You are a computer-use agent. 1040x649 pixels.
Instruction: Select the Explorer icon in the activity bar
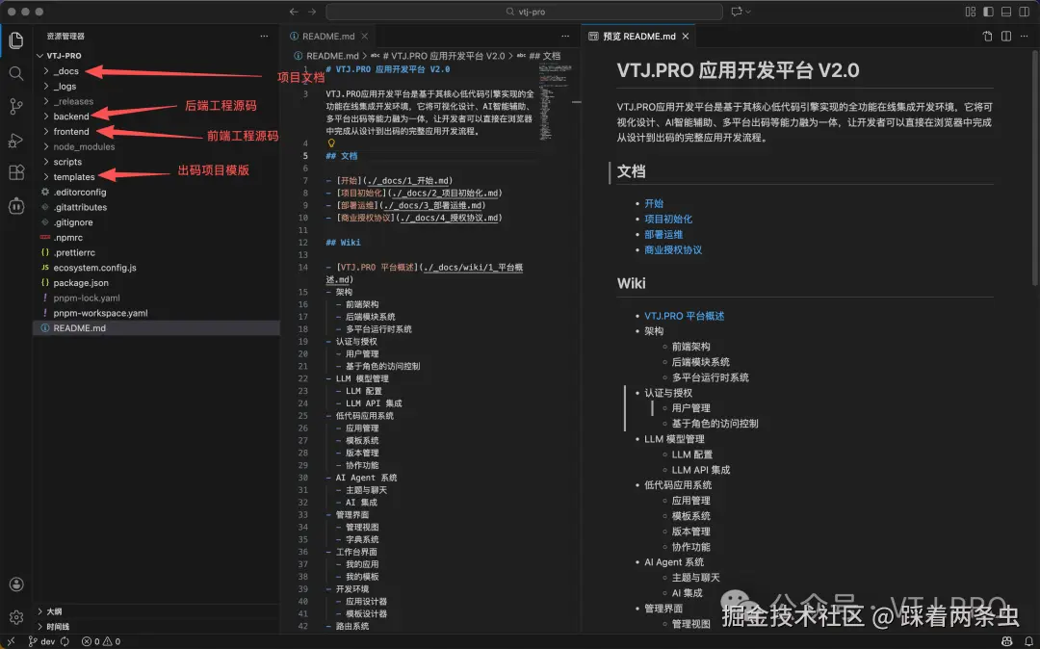tap(14, 40)
